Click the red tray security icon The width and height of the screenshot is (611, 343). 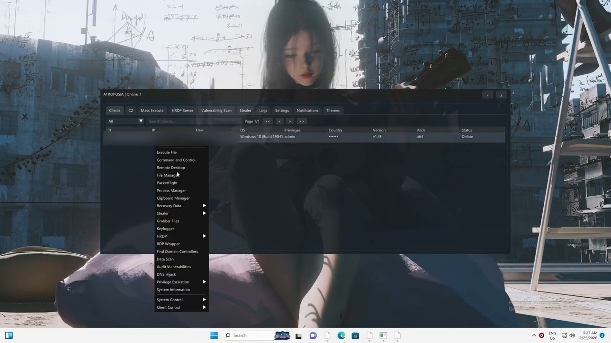(541, 335)
